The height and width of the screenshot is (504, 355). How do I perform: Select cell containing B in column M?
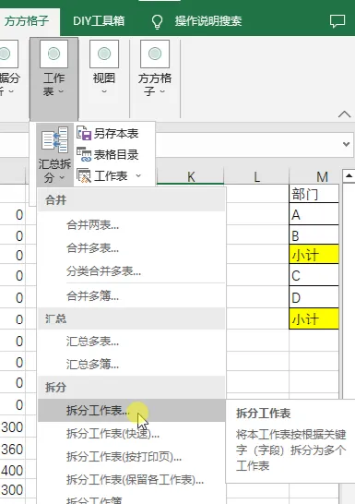[314, 235]
